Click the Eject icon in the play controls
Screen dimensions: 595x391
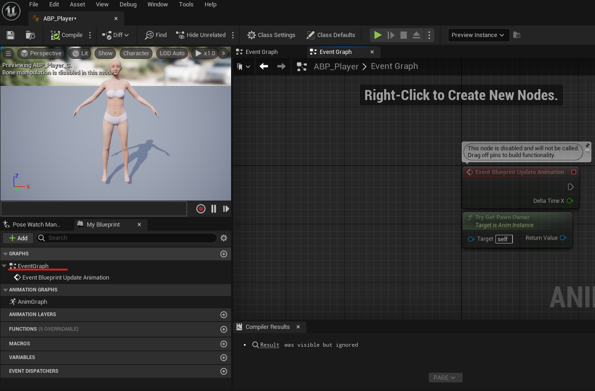point(416,35)
